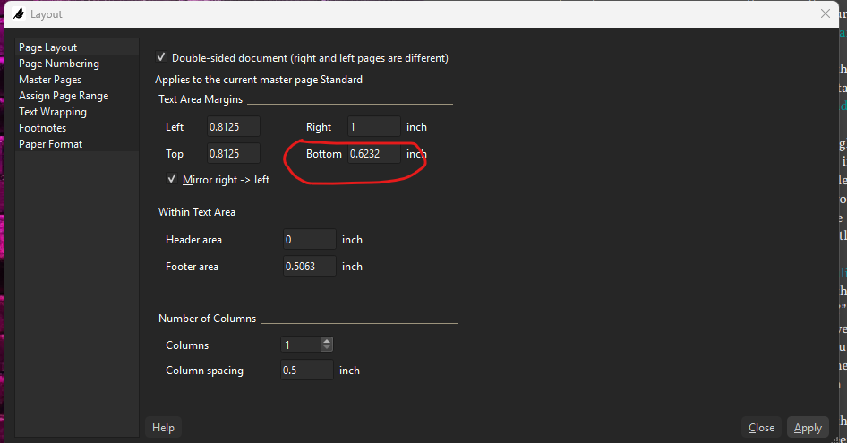The height and width of the screenshot is (443, 847).
Task: Click the Apply button
Action: (x=808, y=428)
